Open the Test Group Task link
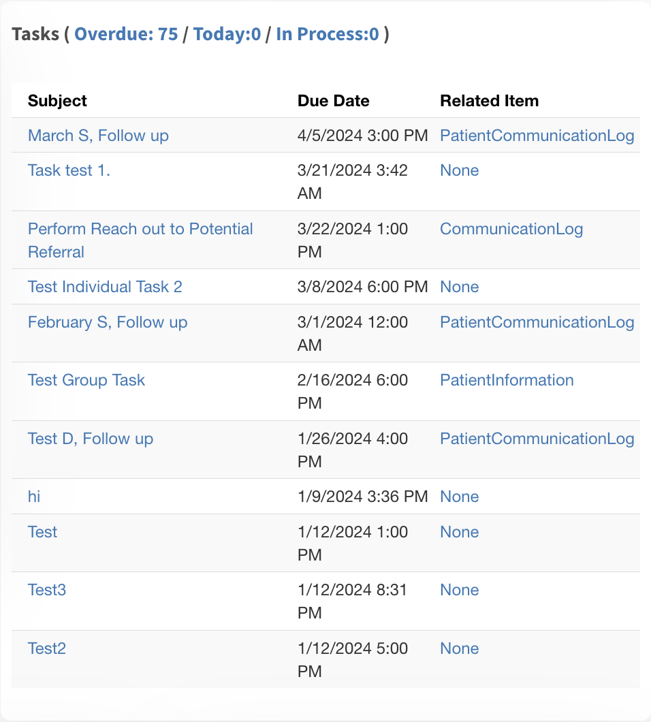 [86, 380]
